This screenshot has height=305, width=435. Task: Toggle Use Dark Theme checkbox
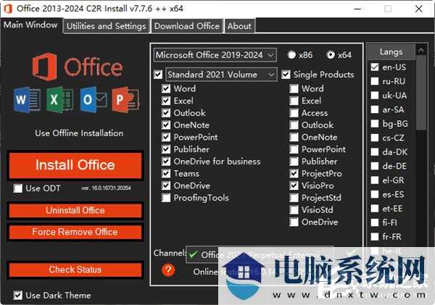coord(18,296)
